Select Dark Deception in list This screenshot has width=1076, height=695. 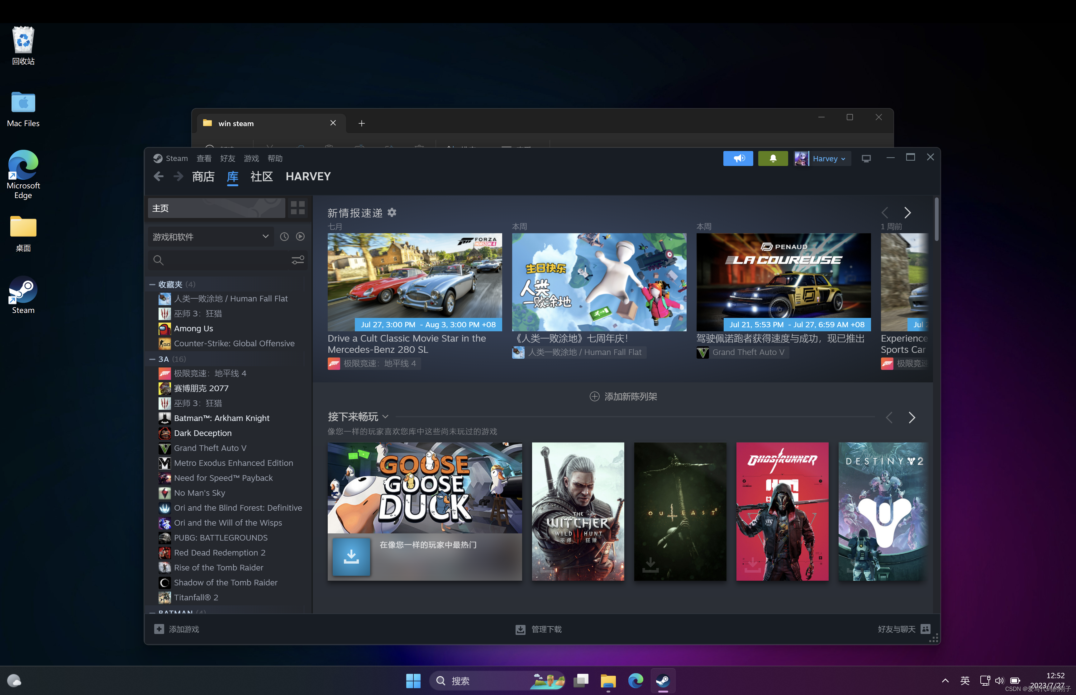coord(203,433)
